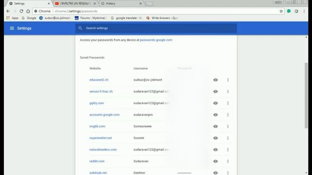Show password for imgbb.com
This screenshot has width=312, height=175.
click(215, 126)
